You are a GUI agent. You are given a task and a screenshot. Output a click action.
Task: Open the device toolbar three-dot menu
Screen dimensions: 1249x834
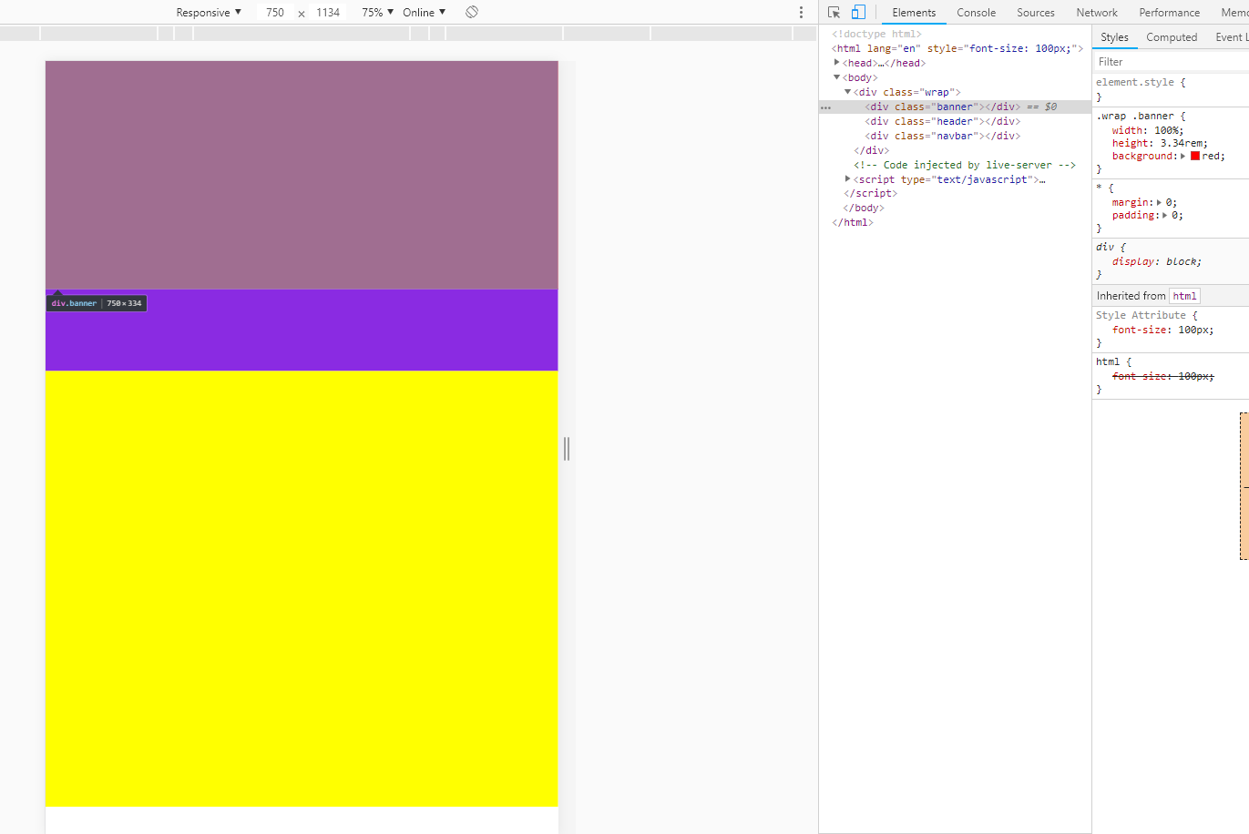tap(801, 12)
